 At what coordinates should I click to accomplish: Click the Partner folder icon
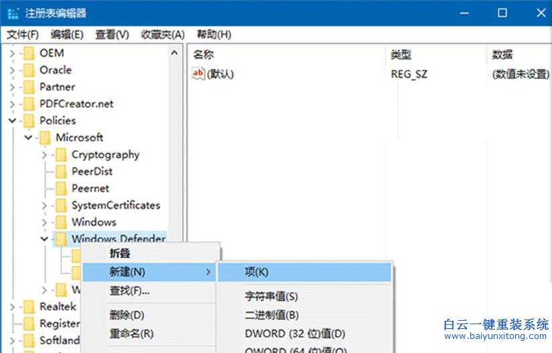pyautogui.click(x=29, y=87)
